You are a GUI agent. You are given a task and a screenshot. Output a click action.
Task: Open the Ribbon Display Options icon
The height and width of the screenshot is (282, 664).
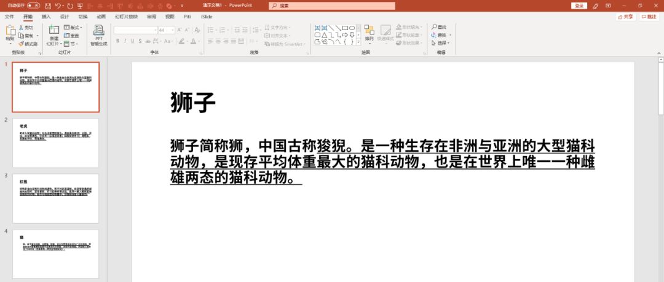click(608, 6)
